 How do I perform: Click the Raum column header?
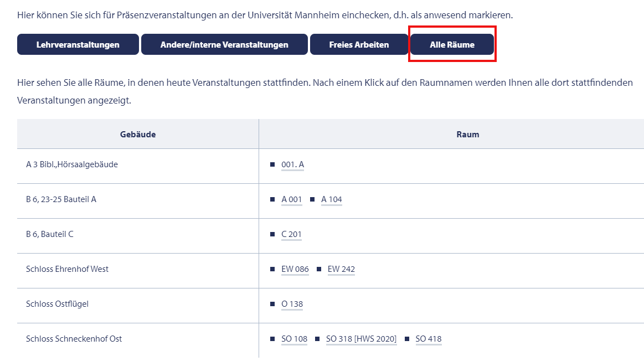tap(468, 135)
